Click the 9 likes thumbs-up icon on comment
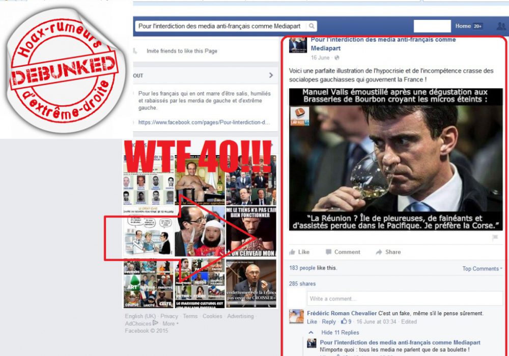Image resolution: width=509 pixels, height=356 pixels. [344, 321]
